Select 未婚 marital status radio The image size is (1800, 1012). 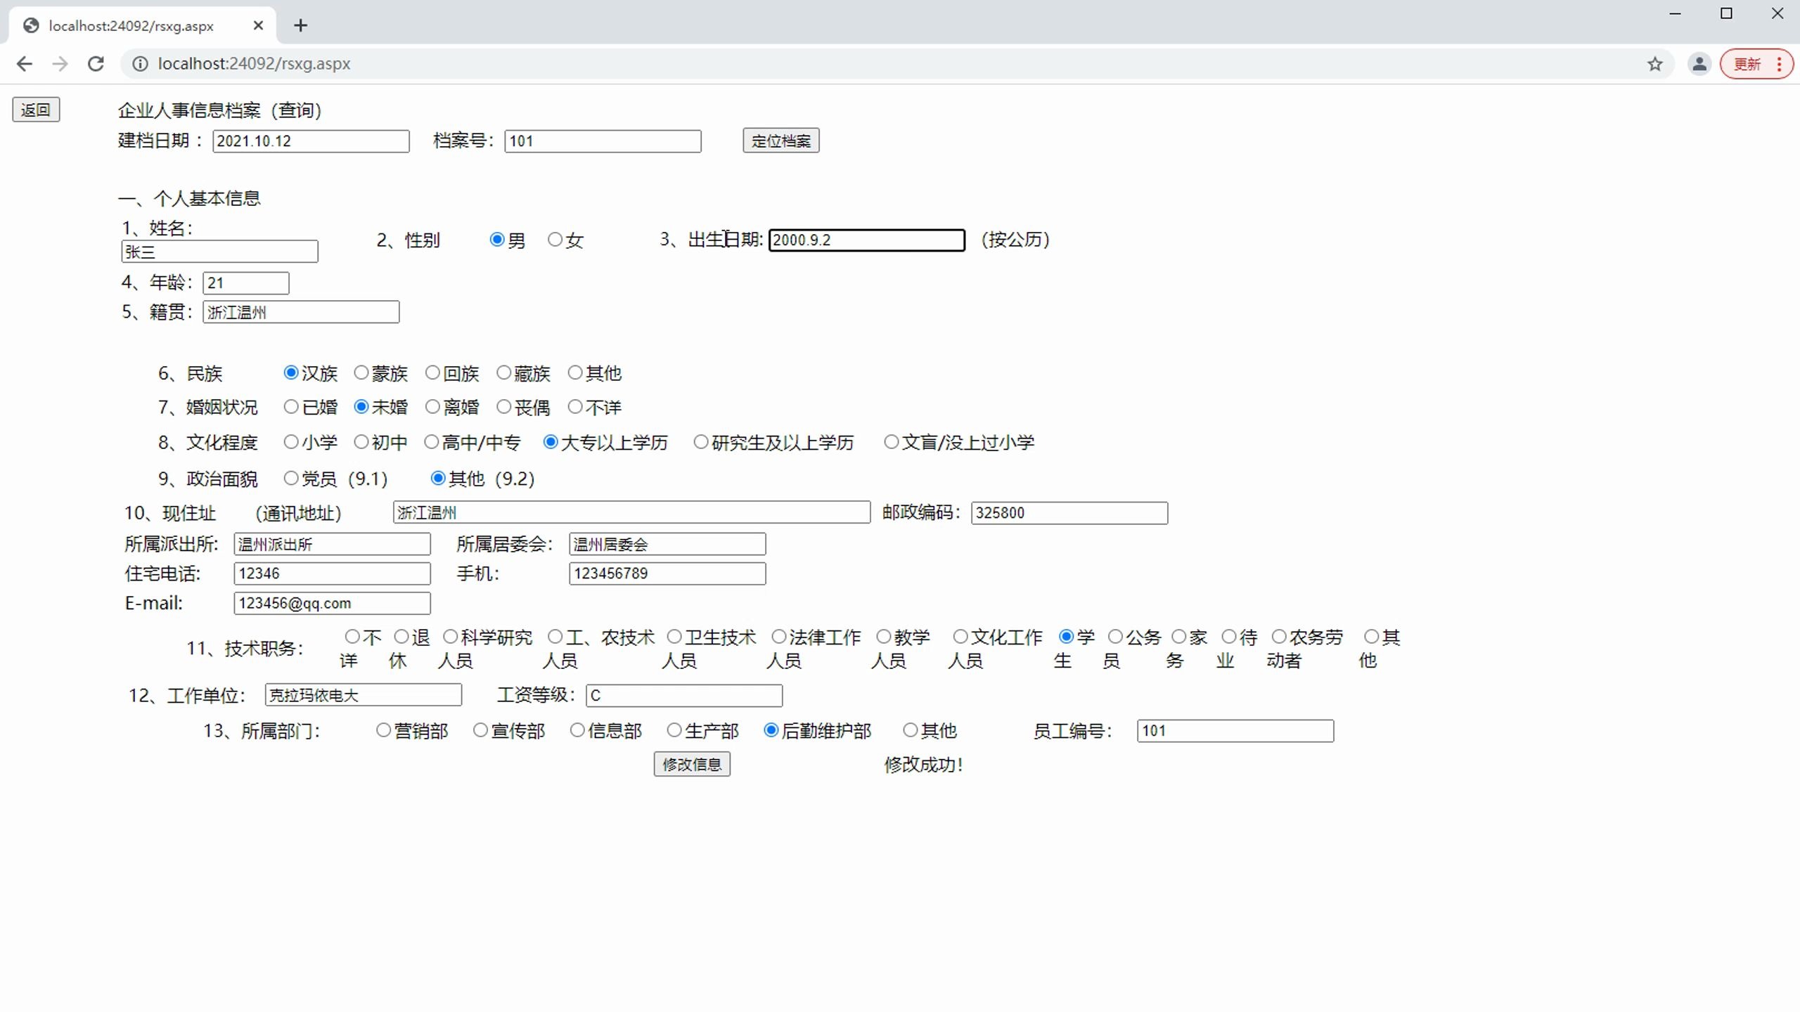361,406
